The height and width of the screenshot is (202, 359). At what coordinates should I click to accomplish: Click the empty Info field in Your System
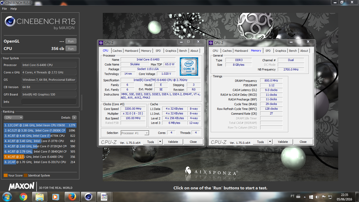pos(49,102)
